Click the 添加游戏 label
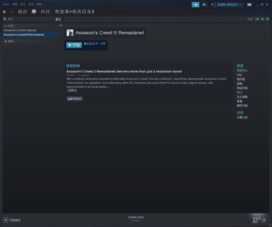This screenshot has height=227, width=272. point(15,220)
